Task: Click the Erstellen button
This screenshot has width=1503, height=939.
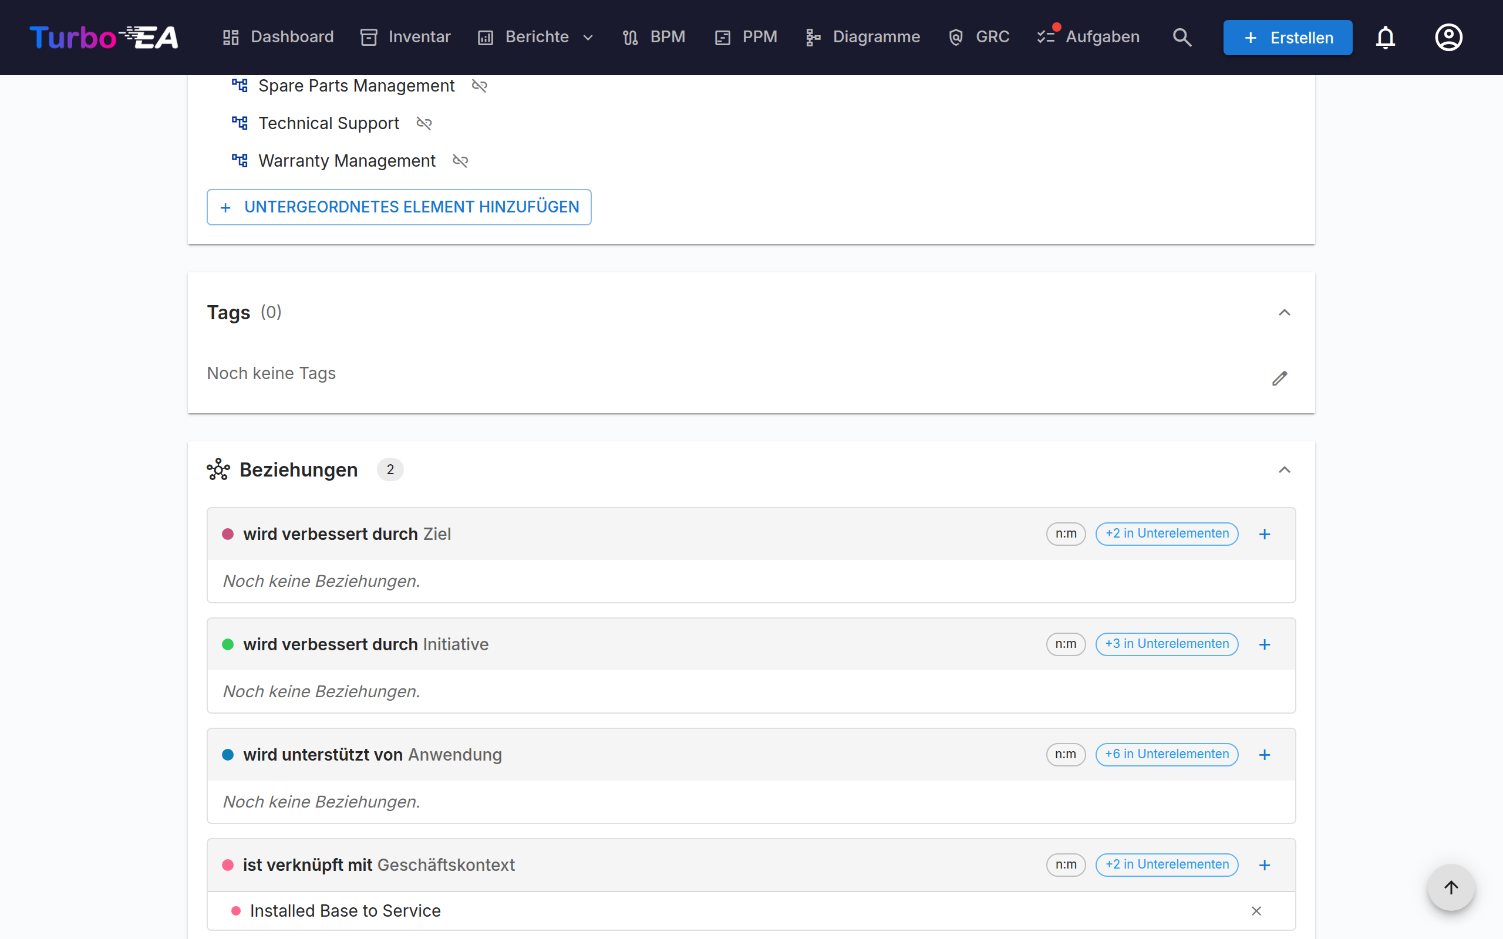Action: pyautogui.click(x=1288, y=38)
